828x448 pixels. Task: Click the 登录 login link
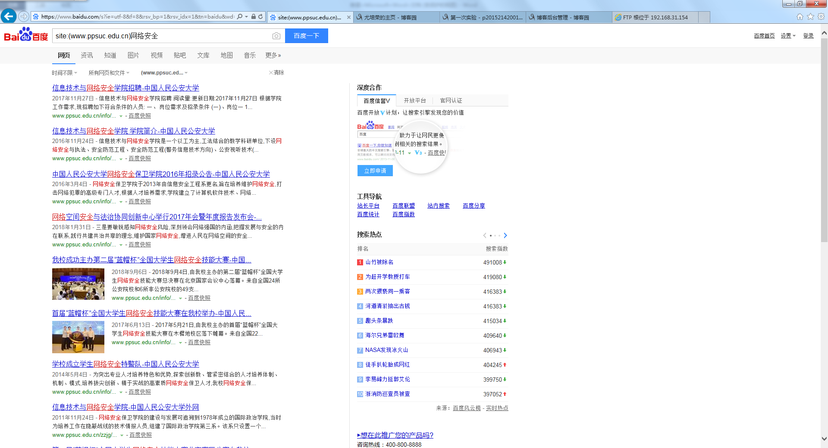click(x=808, y=36)
